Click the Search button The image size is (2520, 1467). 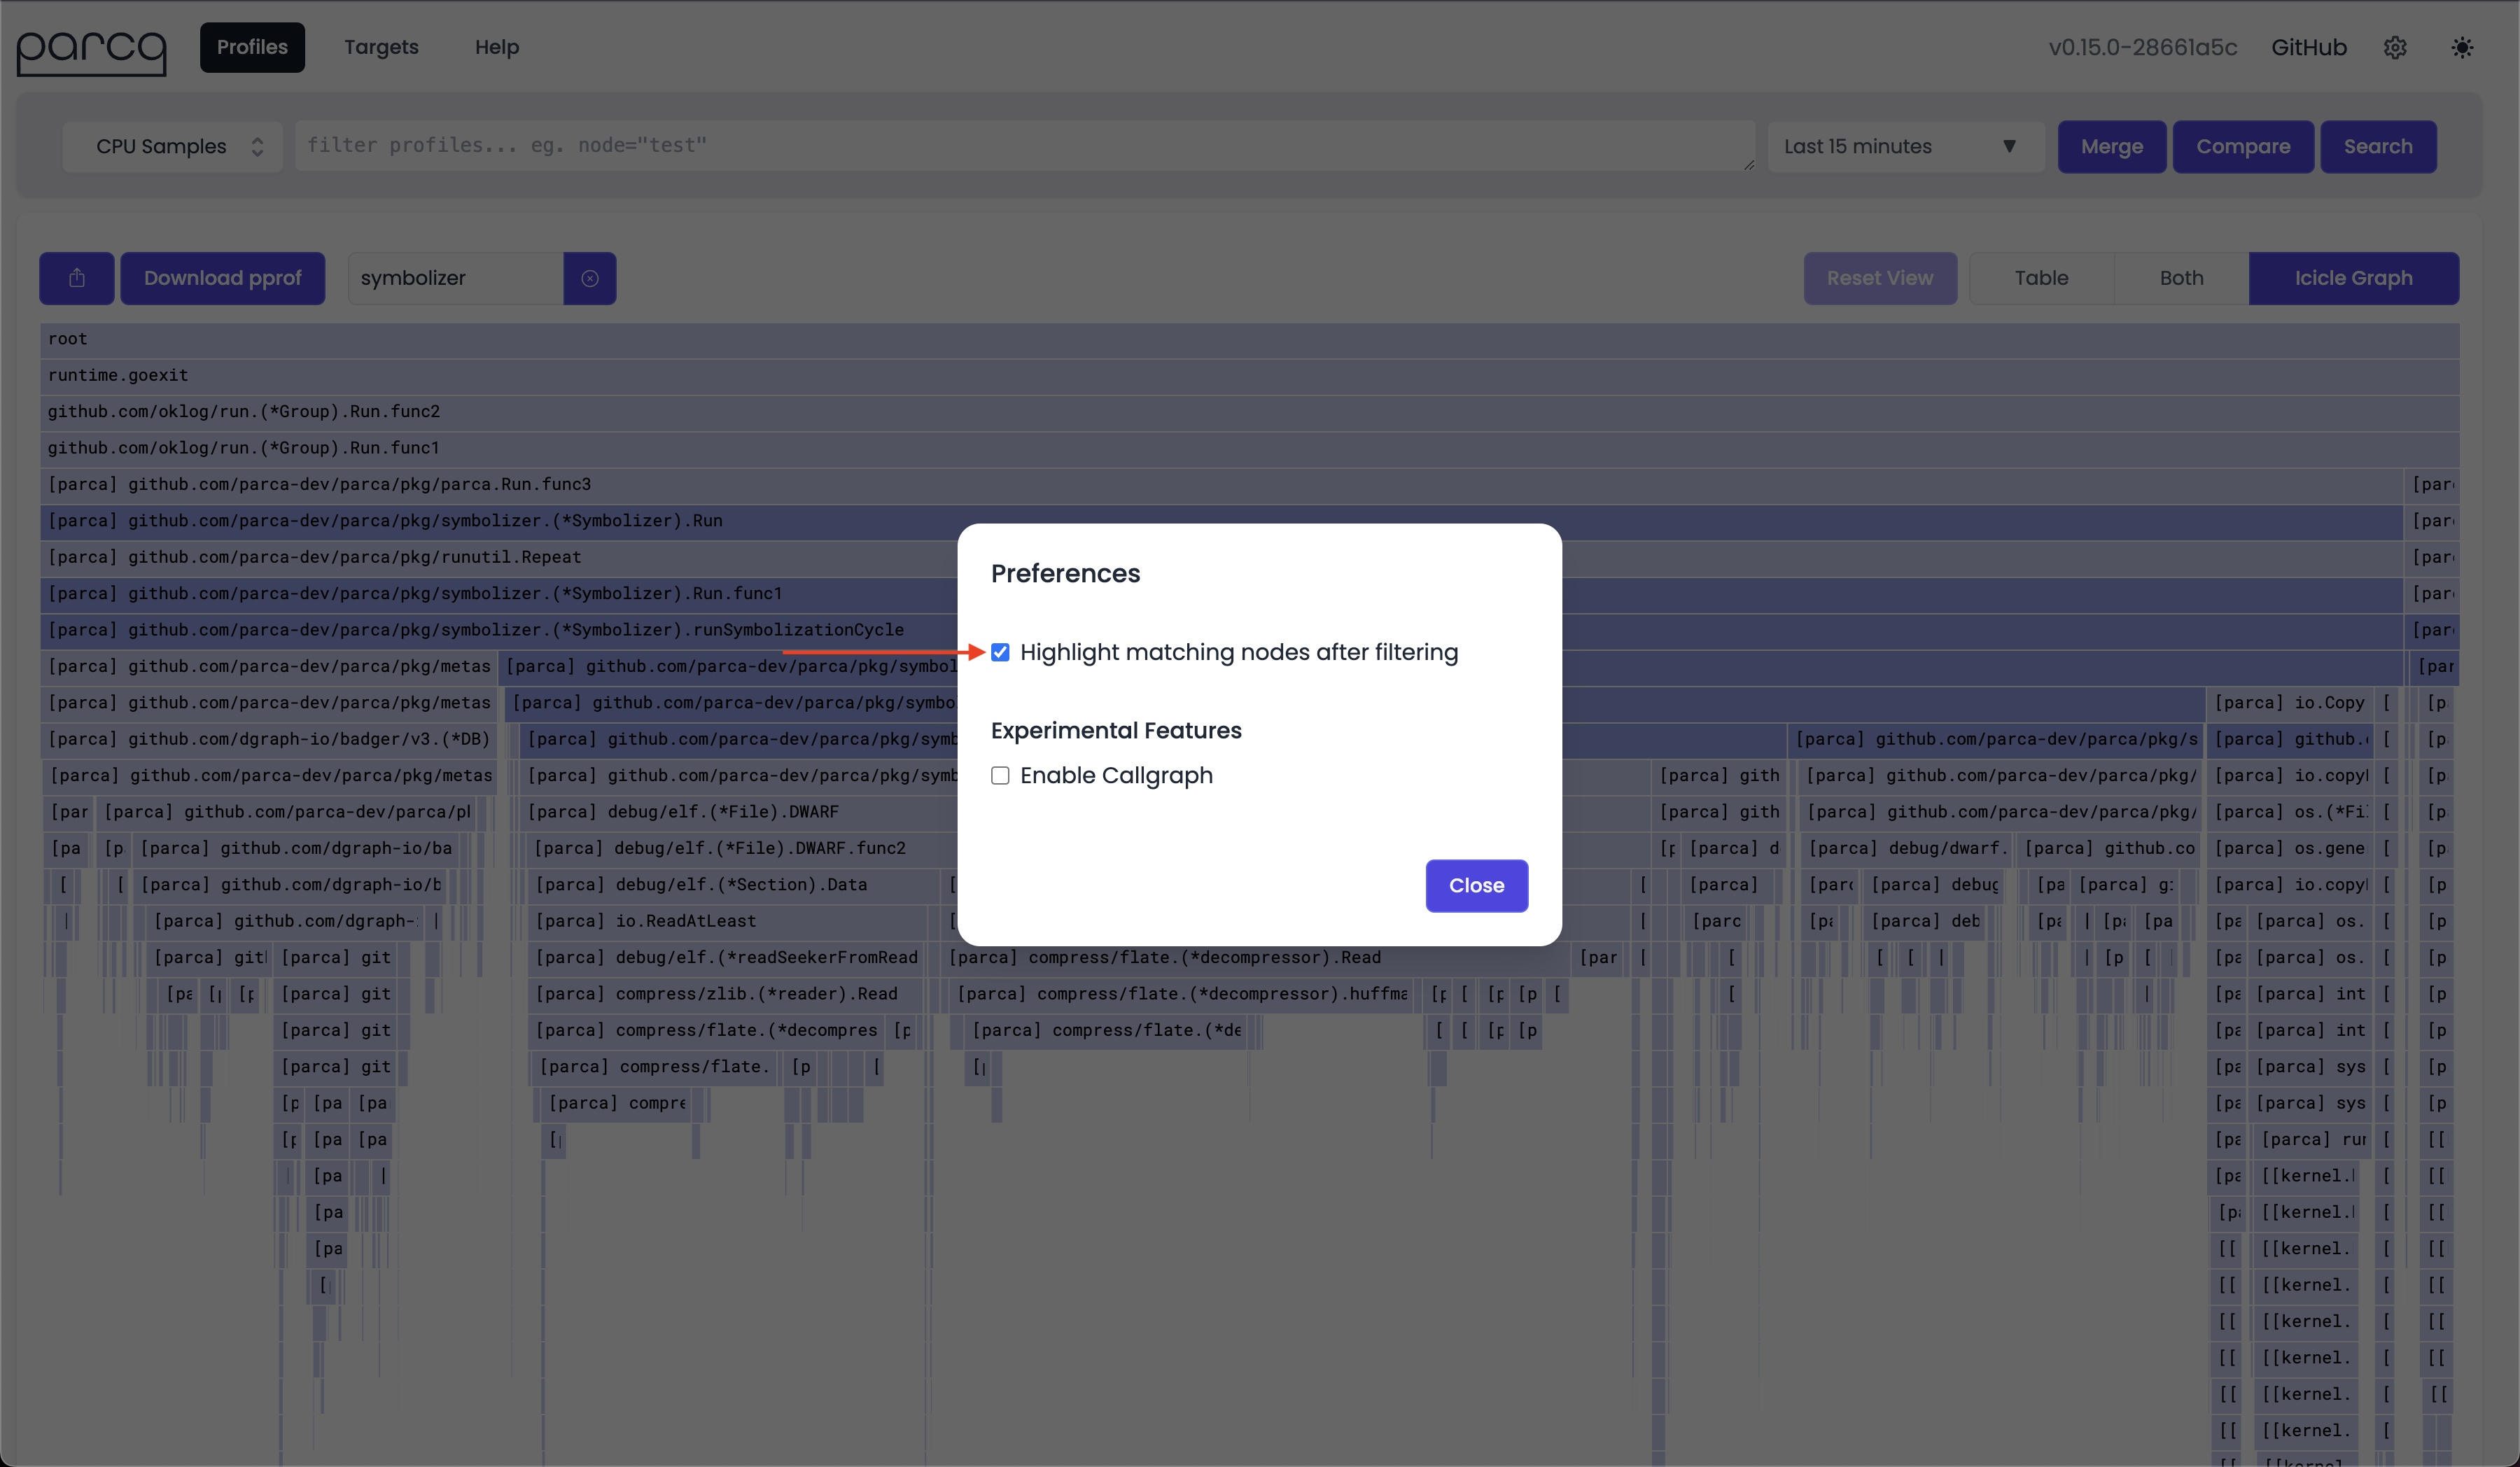(2378, 146)
